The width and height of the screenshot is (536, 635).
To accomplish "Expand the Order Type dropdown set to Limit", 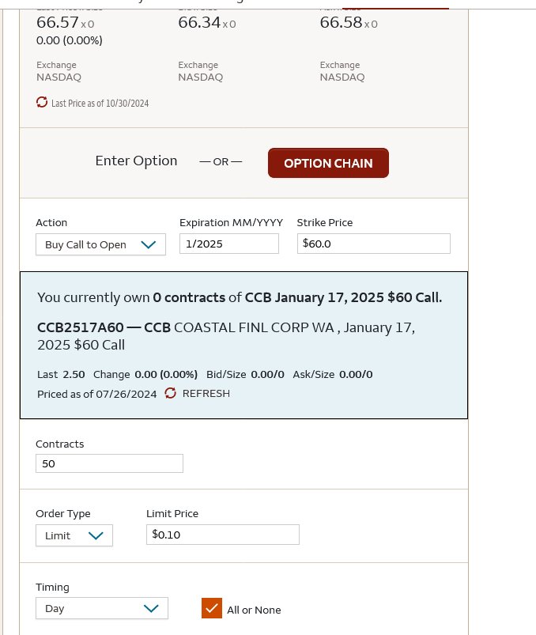I will [x=74, y=535].
